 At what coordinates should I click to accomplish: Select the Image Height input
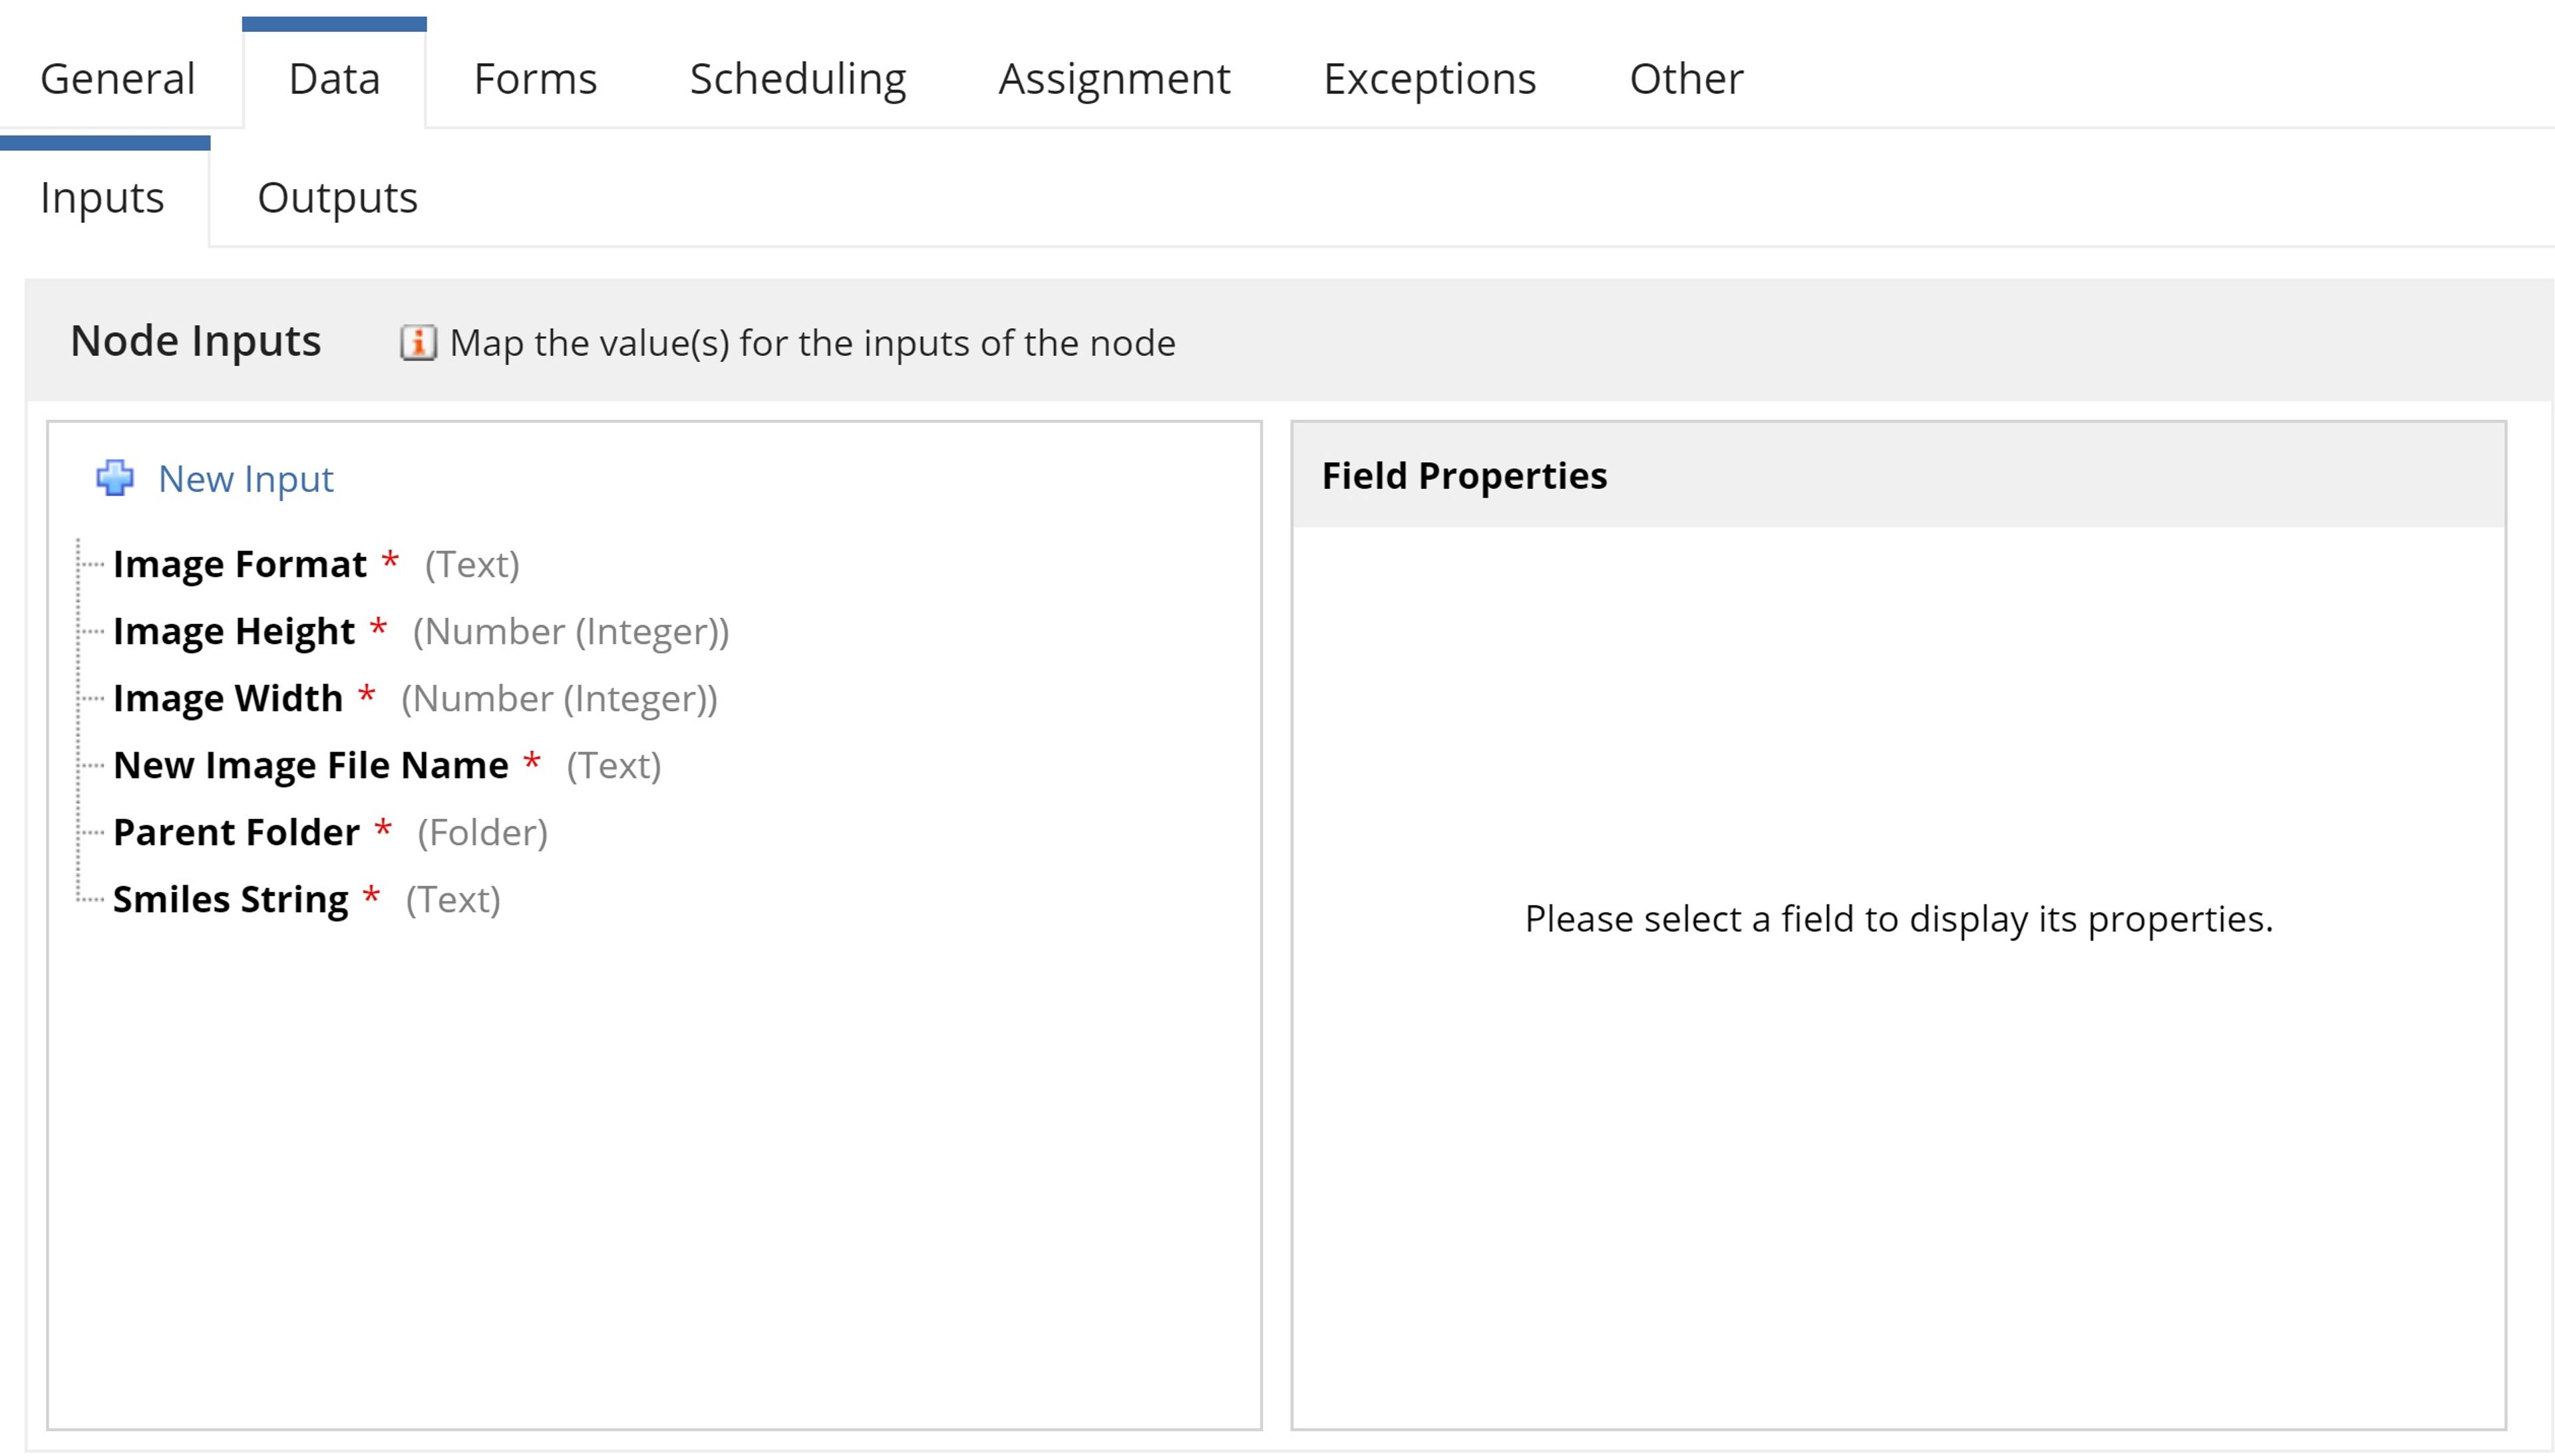(x=421, y=631)
